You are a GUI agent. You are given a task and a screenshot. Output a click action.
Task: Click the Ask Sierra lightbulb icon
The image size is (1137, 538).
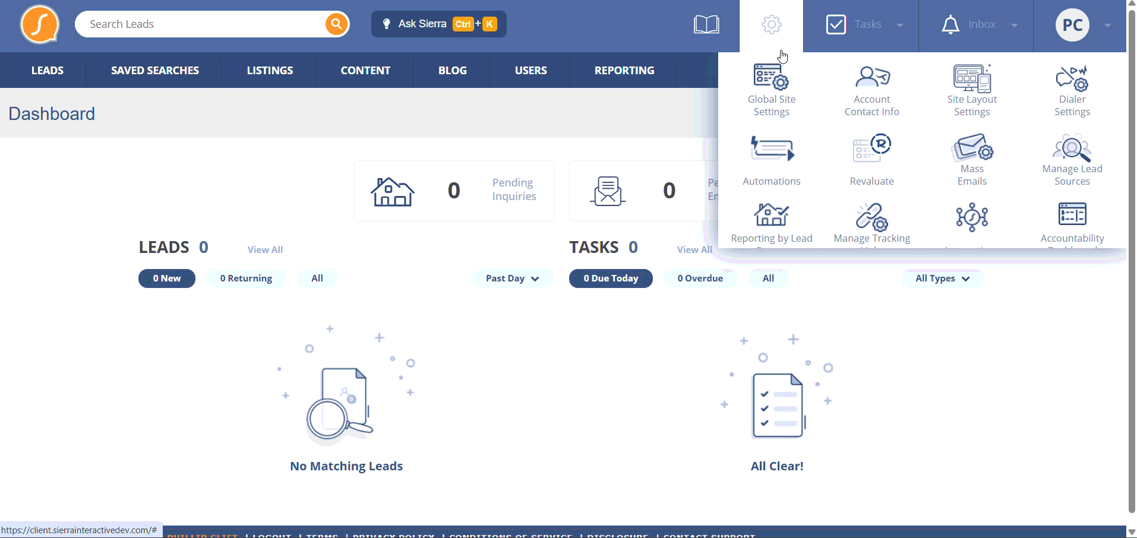tap(386, 24)
